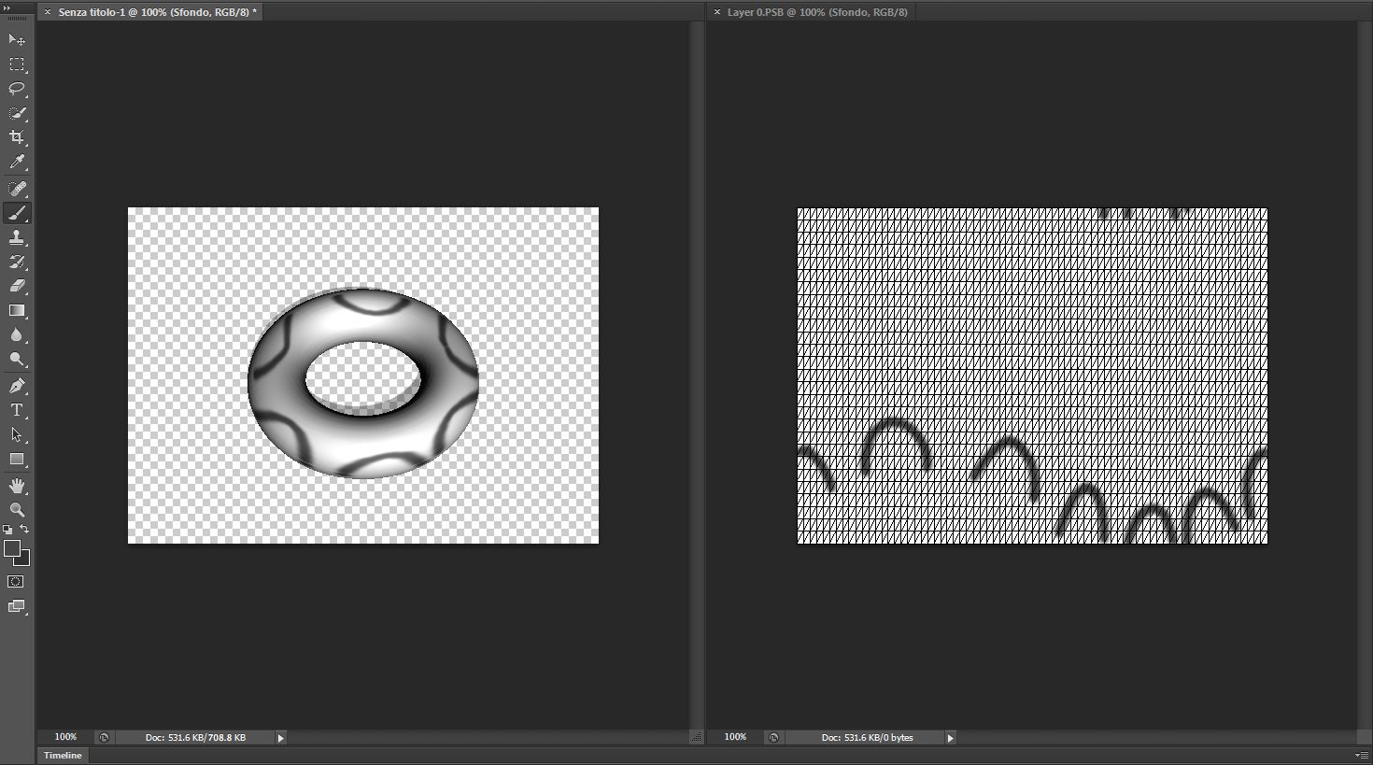Select the Horizontal Type tool

(x=17, y=409)
